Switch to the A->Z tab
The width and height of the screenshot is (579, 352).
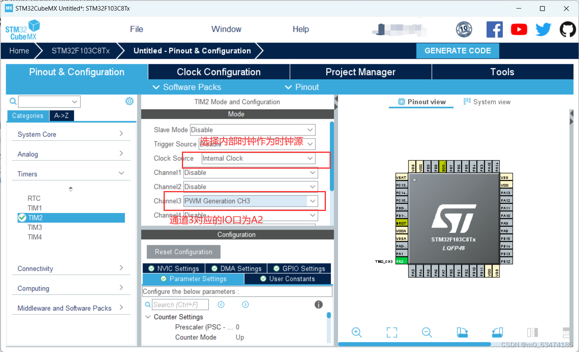61,115
